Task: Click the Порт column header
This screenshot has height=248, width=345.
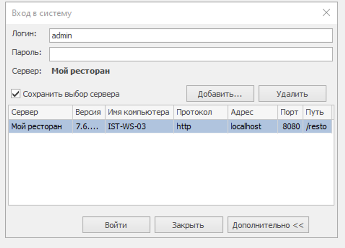Action: click(290, 112)
